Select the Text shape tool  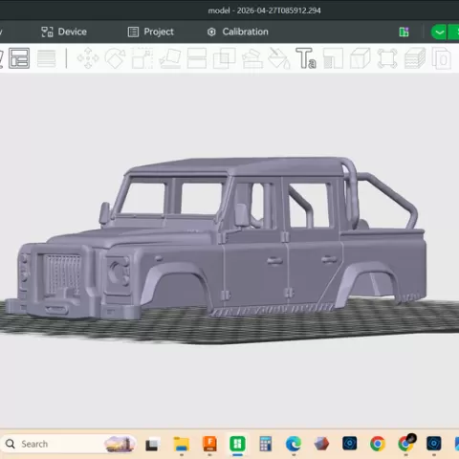[306, 58]
